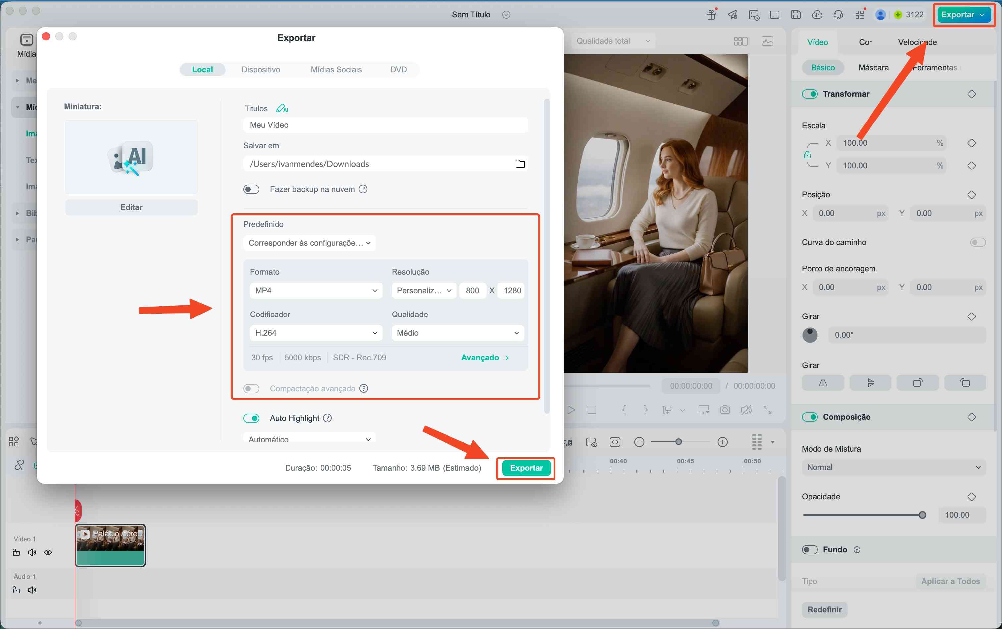This screenshot has width=1002, height=629.
Task: Click Exportar in the export dialog
Action: 526,468
